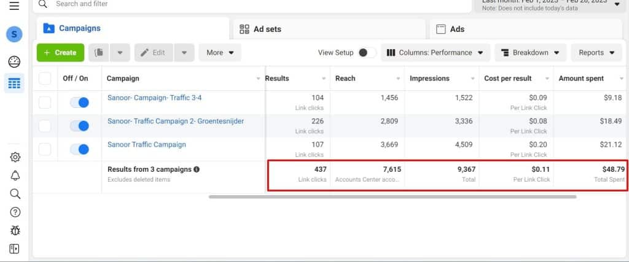Screen dimensions: 629x262
Task: Click the '3,669' reach value cell
Action: 389,145
